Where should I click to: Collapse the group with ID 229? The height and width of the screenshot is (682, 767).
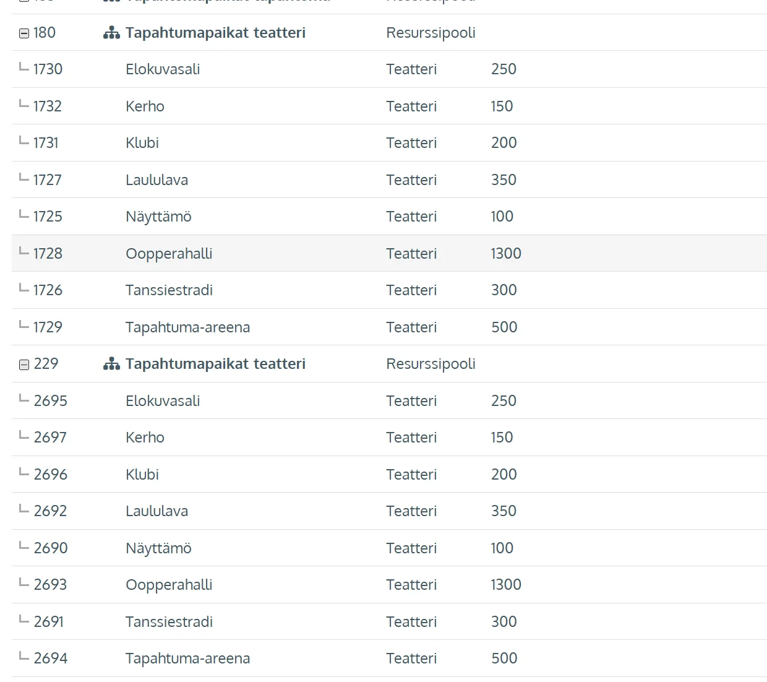24,365
